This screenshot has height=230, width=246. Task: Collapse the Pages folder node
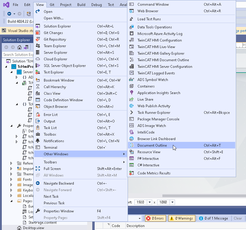pos(11,201)
